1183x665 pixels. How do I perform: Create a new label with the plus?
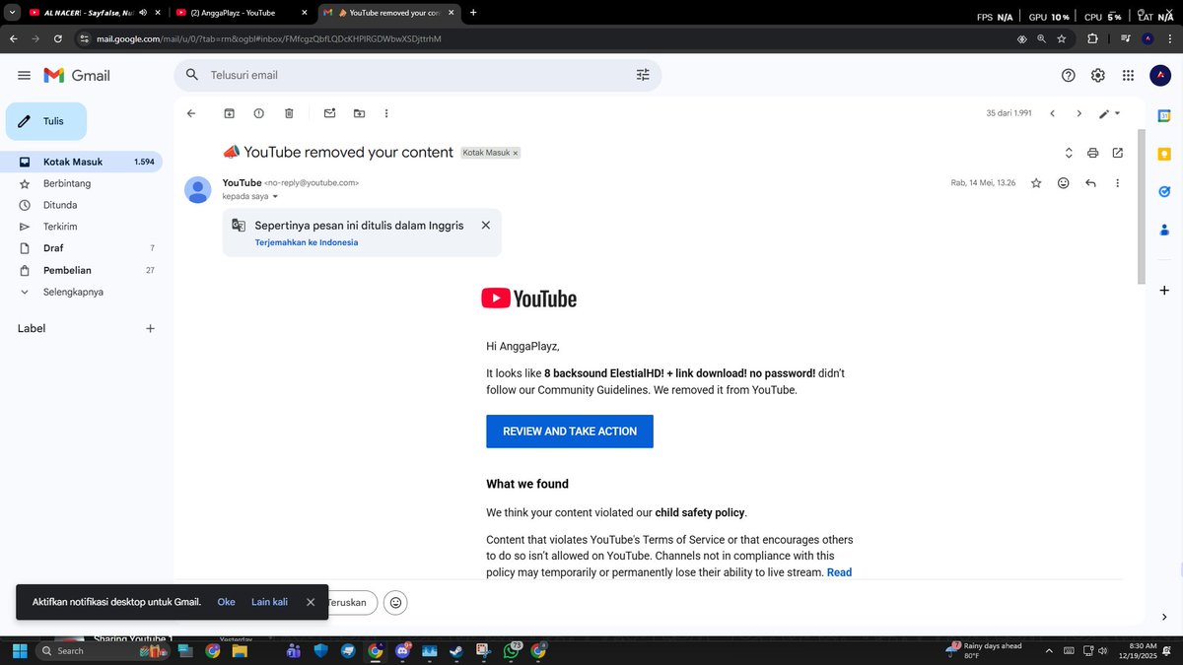[x=150, y=329]
